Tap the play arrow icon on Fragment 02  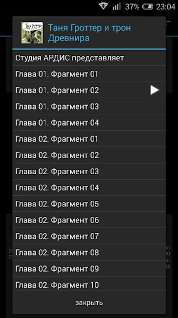(x=154, y=90)
